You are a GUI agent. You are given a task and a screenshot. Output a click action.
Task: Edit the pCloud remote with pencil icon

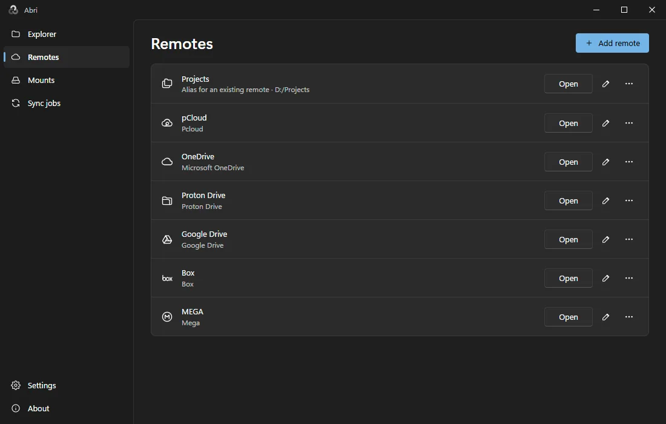605,123
